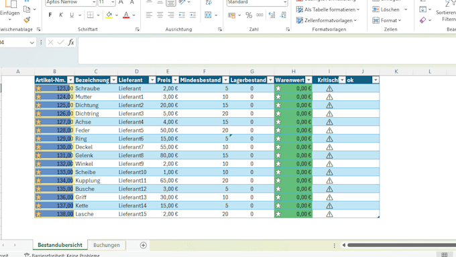
Task: Open insert function (fx) dialog
Action: 71,42
